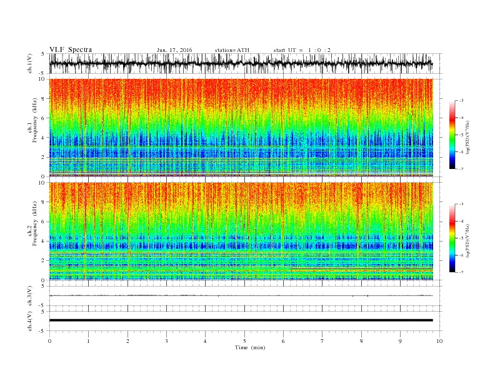The width and height of the screenshot is (495, 383).
Task: Click the ch.2 PSD color scale bar
Action: pos(452,238)
